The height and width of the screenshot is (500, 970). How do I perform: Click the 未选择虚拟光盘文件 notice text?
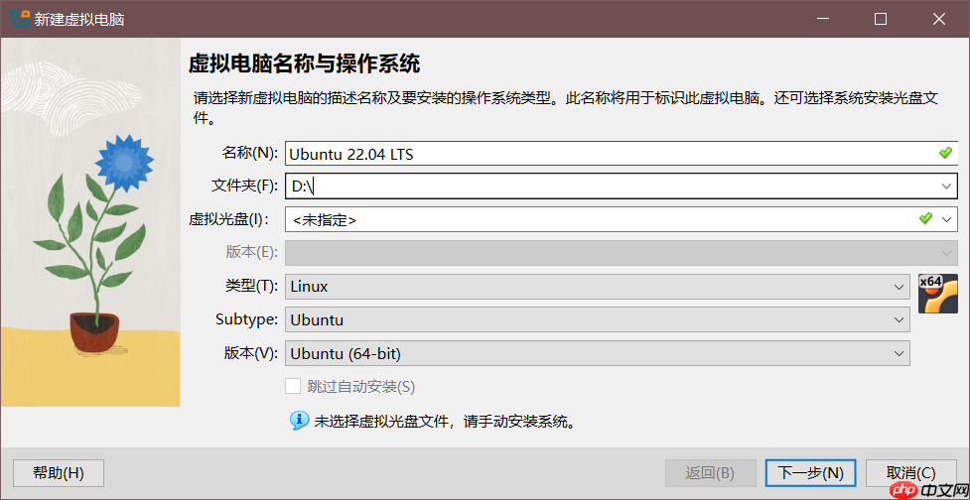pos(446,423)
